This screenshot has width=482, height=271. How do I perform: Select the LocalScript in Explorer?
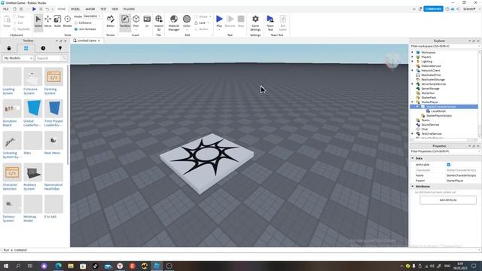pyautogui.click(x=438, y=111)
